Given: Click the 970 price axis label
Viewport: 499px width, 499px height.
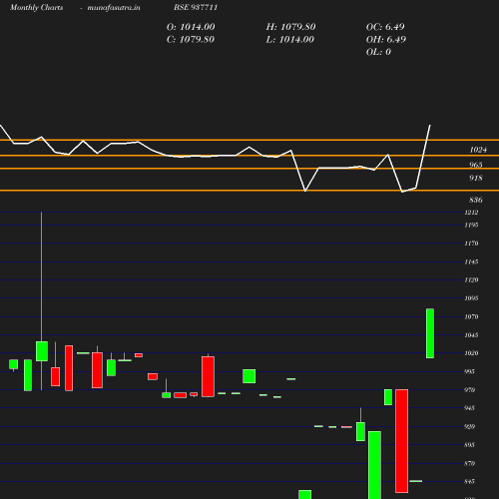Looking at the screenshot, I should pyautogui.click(x=469, y=390).
